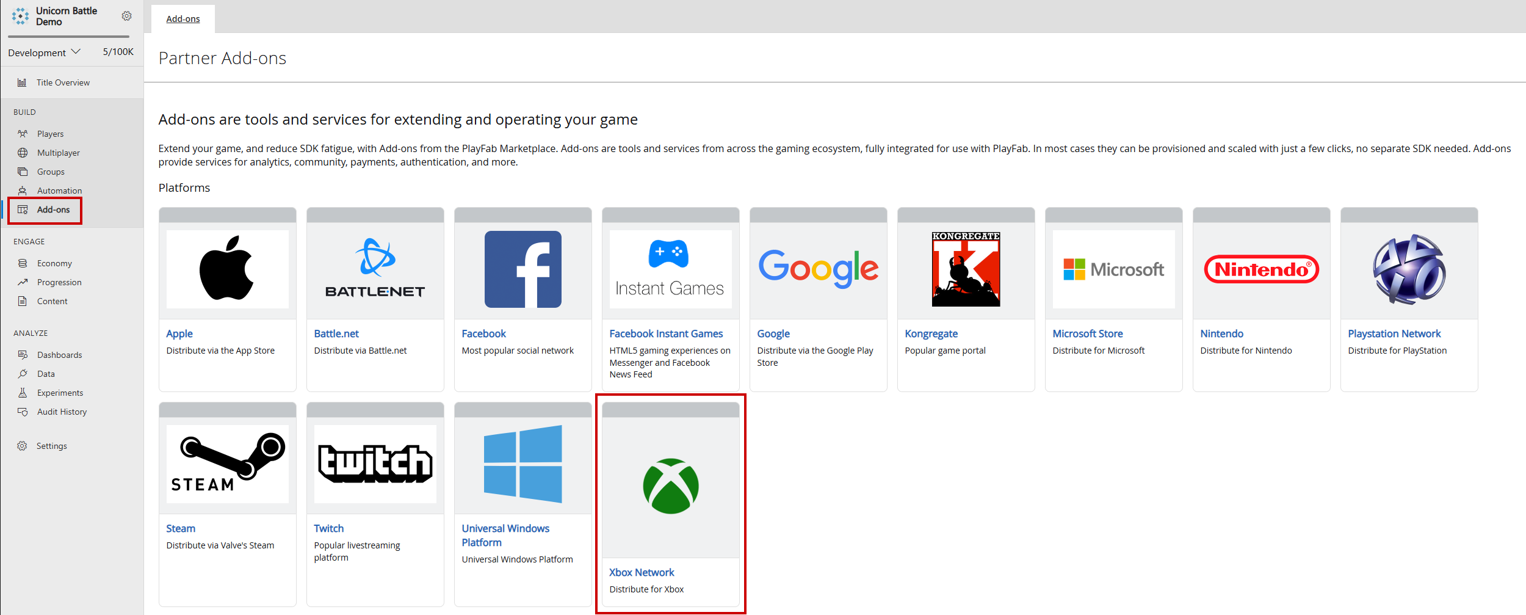Click the sidebar Settings gear icon

point(22,446)
